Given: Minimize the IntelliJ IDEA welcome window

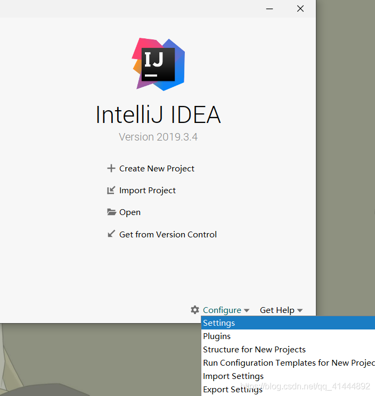Looking at the screenshot, I should pos(270,9).
